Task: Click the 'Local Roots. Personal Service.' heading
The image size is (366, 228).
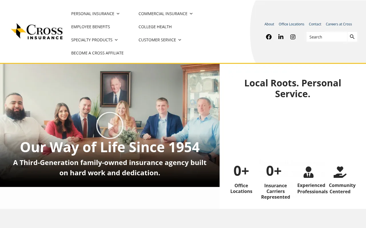Action: tap(293, 88)
